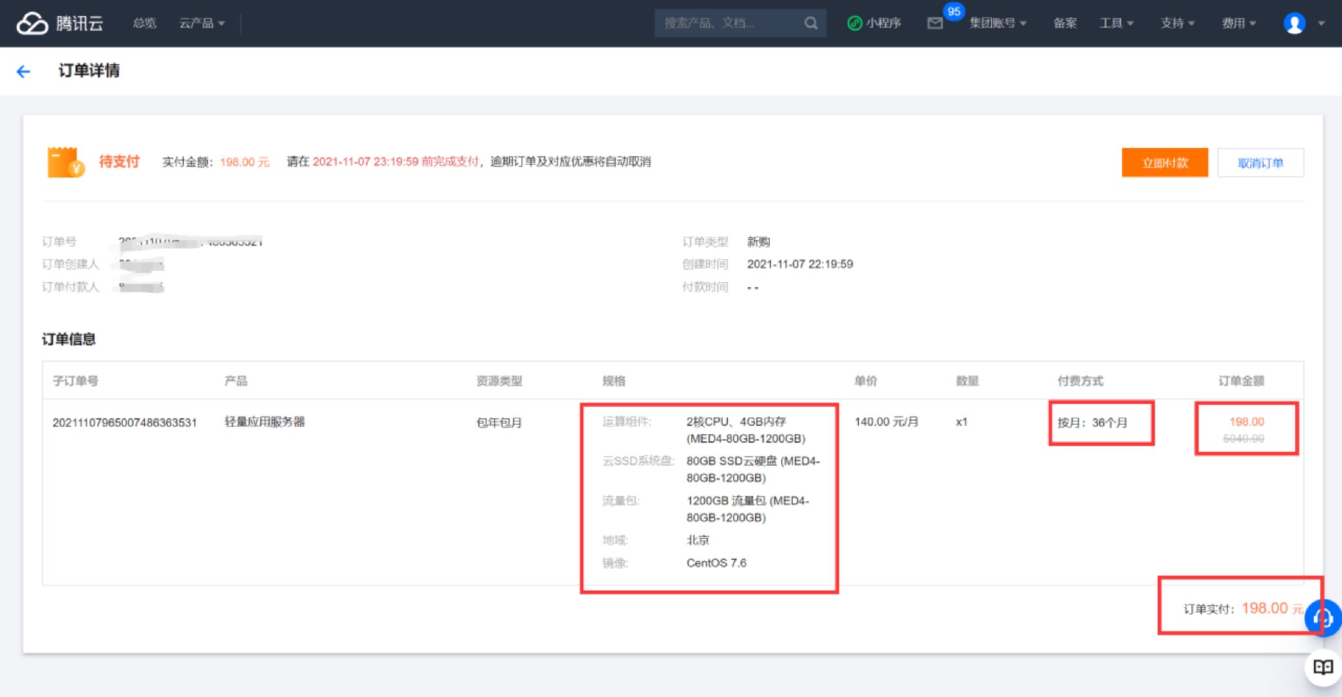Go to the 总览 menu item
The width and height of the screenshot is (1342, 697).
click(145, 23)
